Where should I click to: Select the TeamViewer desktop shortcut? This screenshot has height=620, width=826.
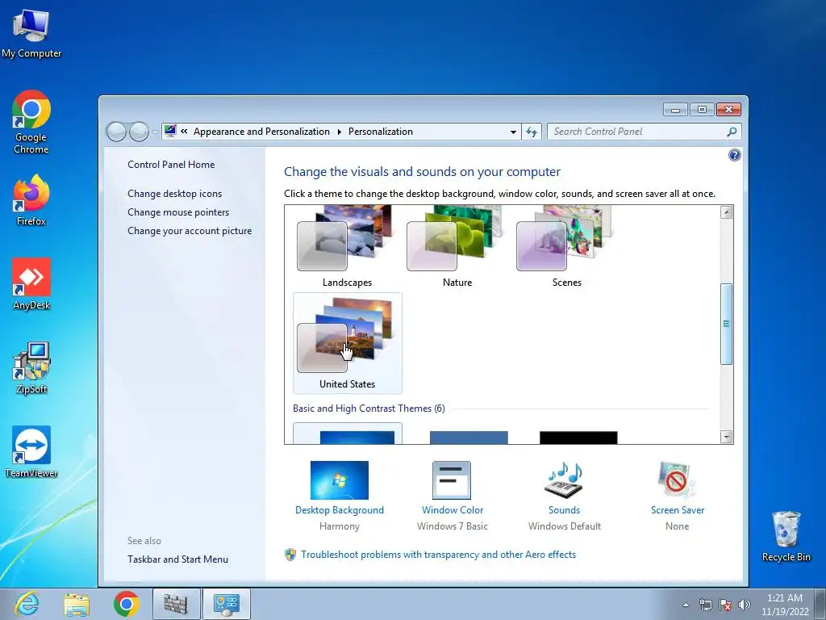pyautogui.click(x=31, y=452)
